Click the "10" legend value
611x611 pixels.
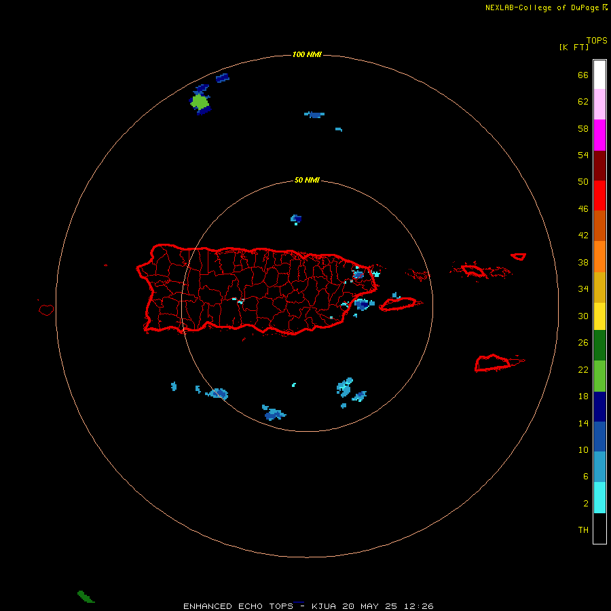[583, 450]
